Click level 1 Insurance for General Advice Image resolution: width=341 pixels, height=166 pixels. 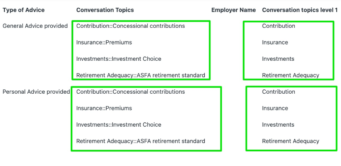275,42
